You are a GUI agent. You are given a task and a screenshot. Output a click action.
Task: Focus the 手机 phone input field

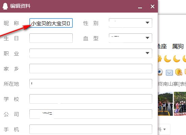tap(91, 129)
